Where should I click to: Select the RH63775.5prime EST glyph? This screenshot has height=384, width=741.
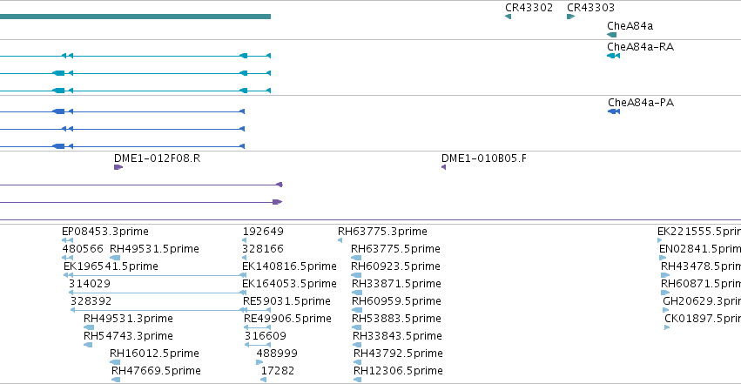pyautogui.click(x=356, y=258)
